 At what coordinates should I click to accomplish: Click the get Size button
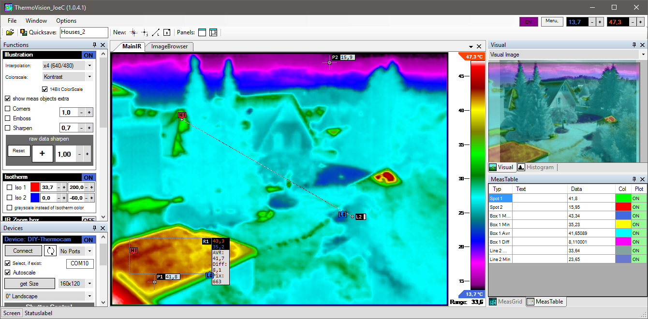pos(29,284)
